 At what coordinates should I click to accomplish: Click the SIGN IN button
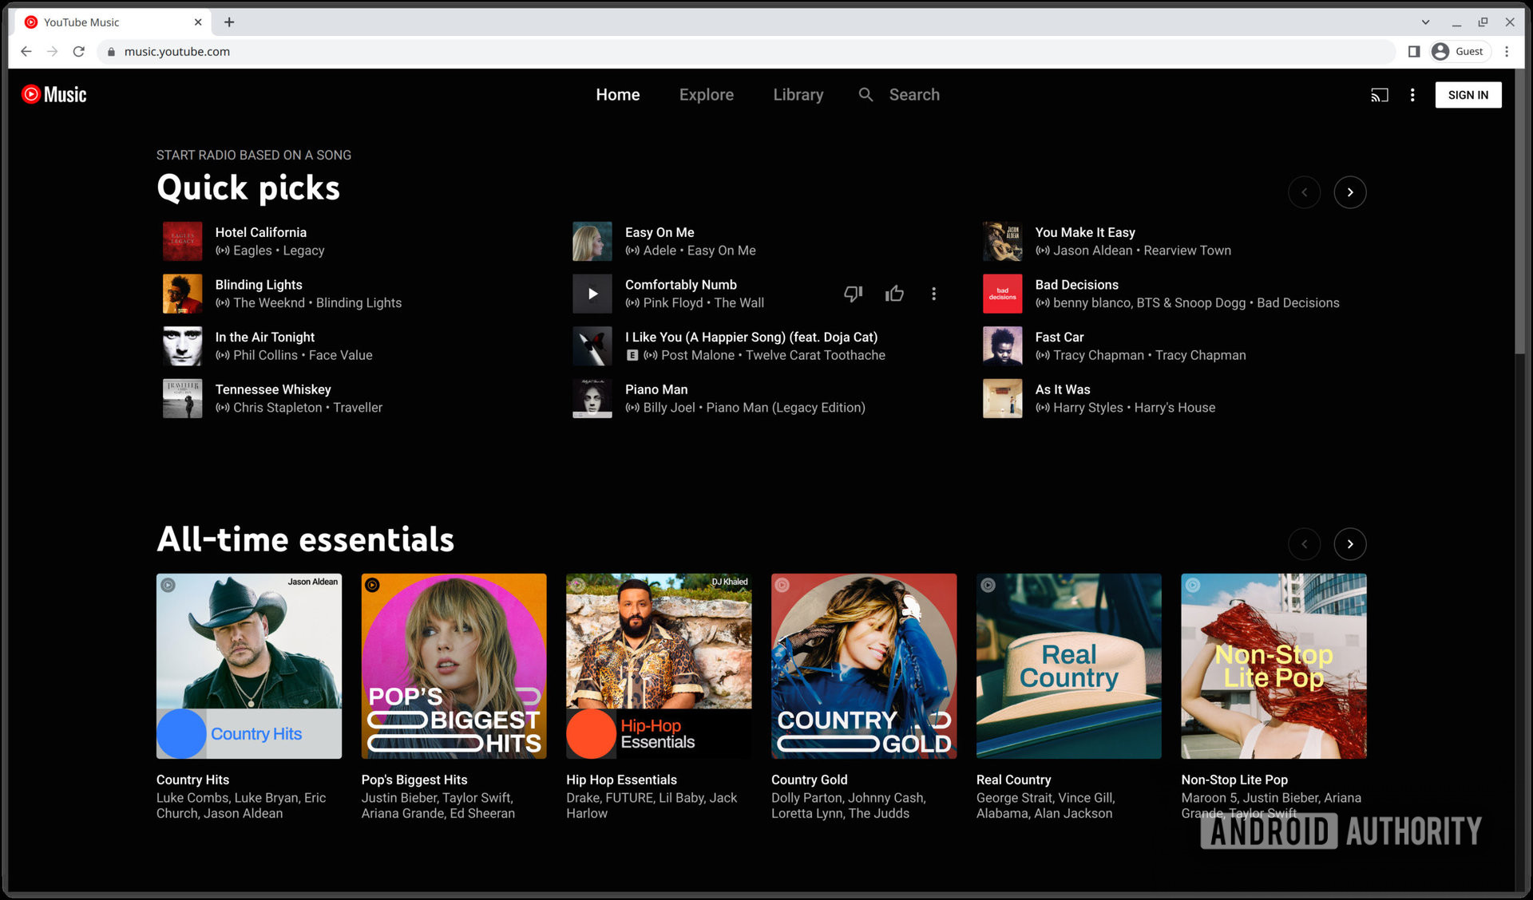pos(1468,95)
